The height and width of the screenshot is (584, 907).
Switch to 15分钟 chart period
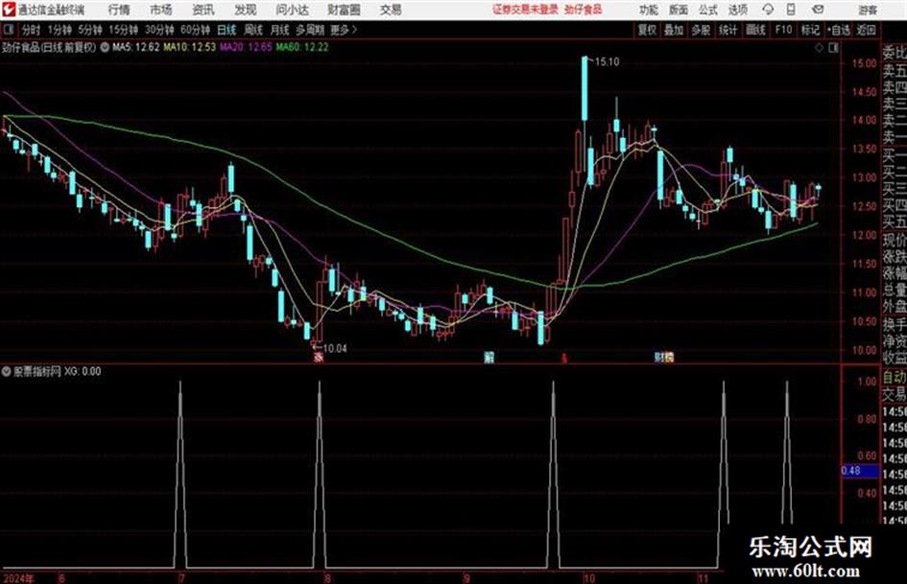pos(123,30)
